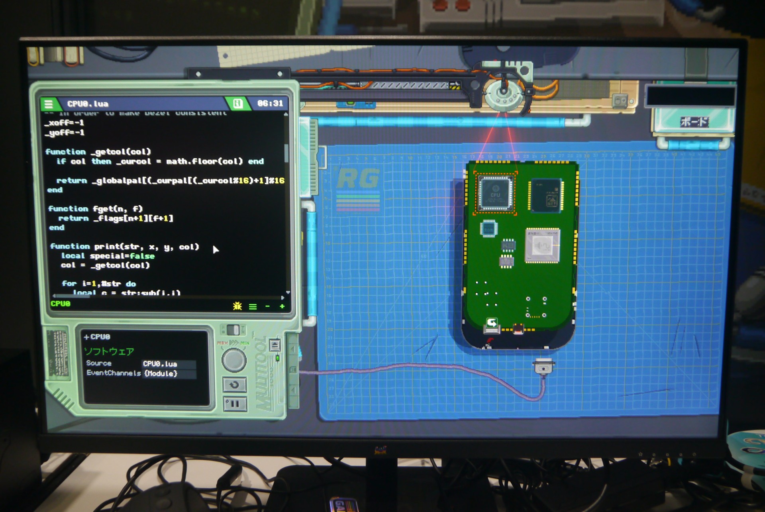Click the ボード board button
This screenshot has height=512, width=765.
click(694, 122)
